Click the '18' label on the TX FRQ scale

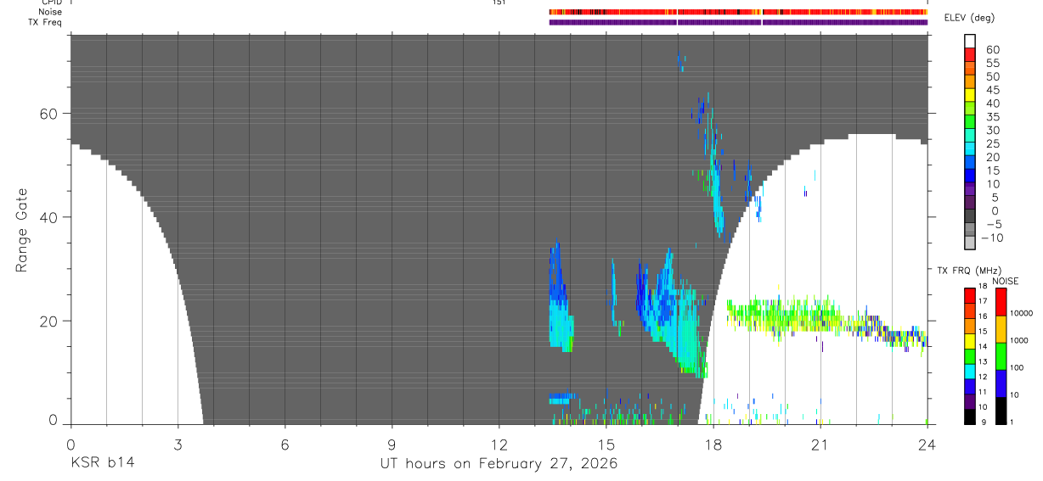click(x=982, y=287)
